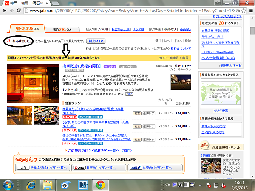The width and height of the screenshot is (255, 191).
Task: Click the sidebar food dish thumbnail
Action: tap(211, 166)
